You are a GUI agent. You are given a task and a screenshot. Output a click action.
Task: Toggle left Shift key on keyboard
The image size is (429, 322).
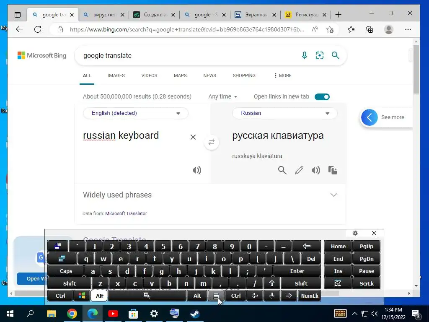[70, 283]
